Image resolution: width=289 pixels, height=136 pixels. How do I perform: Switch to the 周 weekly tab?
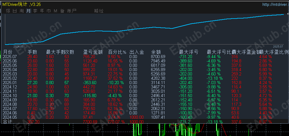click(x=22, y=11)
